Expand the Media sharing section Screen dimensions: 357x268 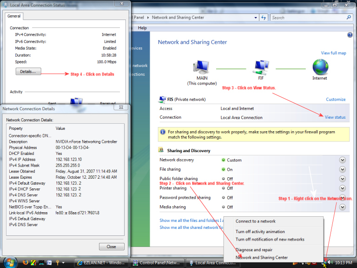pyautogui.click(x=343, y=207)
